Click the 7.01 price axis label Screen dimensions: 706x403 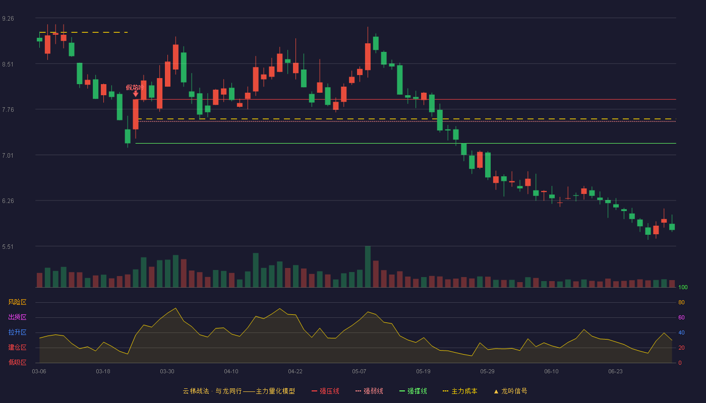pos(8,156)
